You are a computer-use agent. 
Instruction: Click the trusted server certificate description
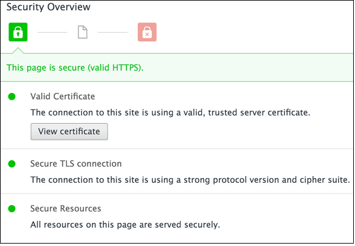point(170,112)
